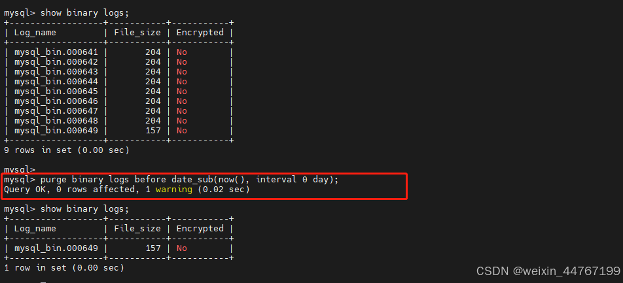Screen dimensions: 623x283
Task: Click the purge binary logs command line
Action: click(x=171, y=180)
